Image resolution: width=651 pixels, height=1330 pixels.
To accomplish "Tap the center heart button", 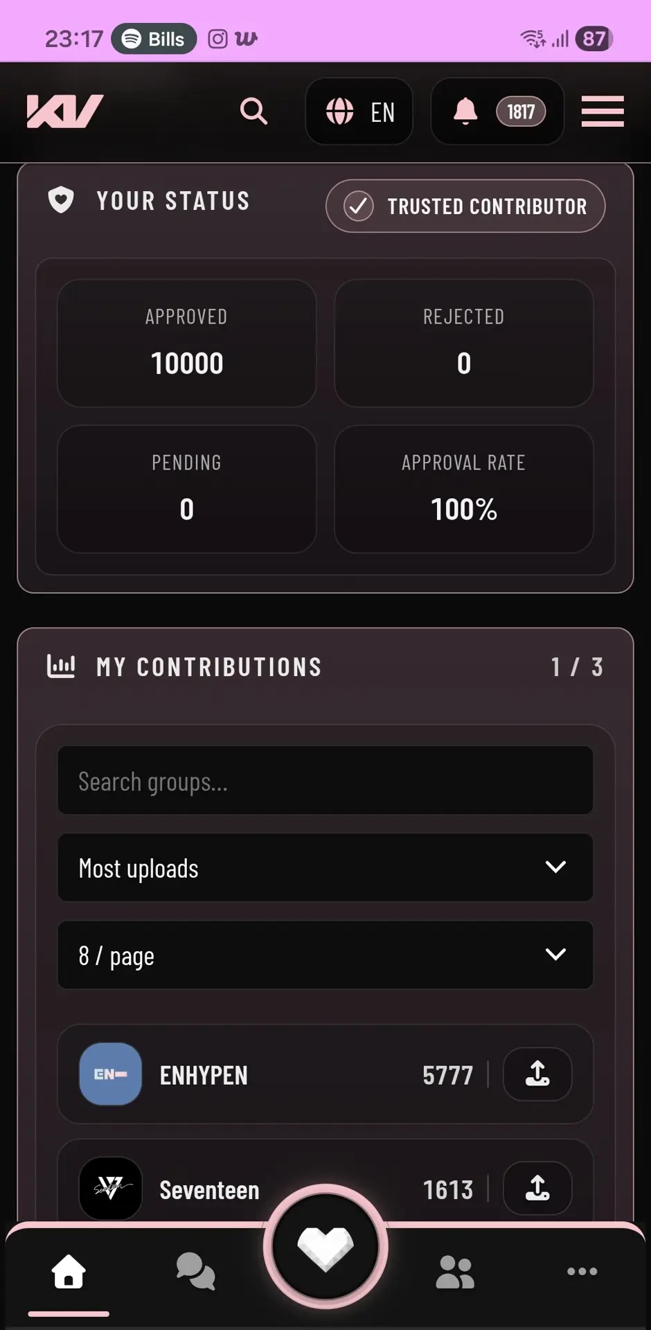I will (x=325, y=1247).
